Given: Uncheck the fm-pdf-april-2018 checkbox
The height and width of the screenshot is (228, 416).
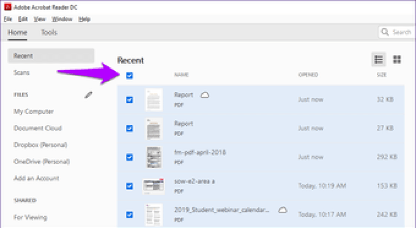Looking at the screenshot, I should (x=130, y=157).
